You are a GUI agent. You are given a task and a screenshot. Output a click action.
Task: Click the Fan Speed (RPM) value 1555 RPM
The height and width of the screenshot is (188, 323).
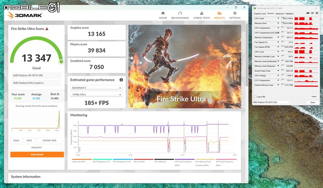[x=288, y=47]
